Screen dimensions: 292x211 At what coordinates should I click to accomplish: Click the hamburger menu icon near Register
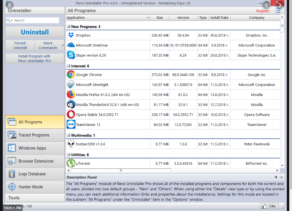point(278,11)
